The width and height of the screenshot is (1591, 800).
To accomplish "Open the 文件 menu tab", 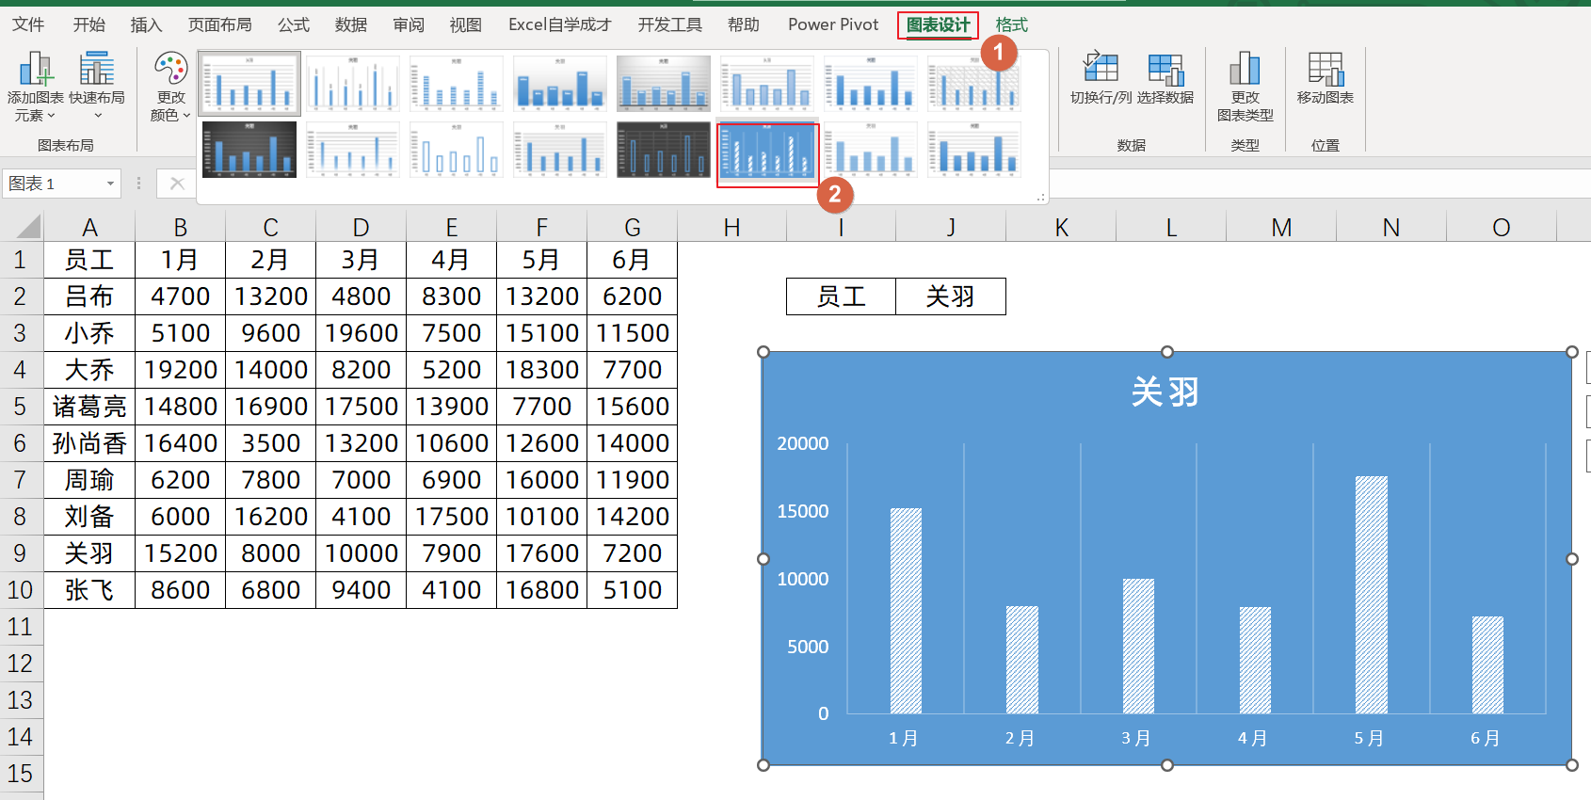I will (x=28, y=24).
